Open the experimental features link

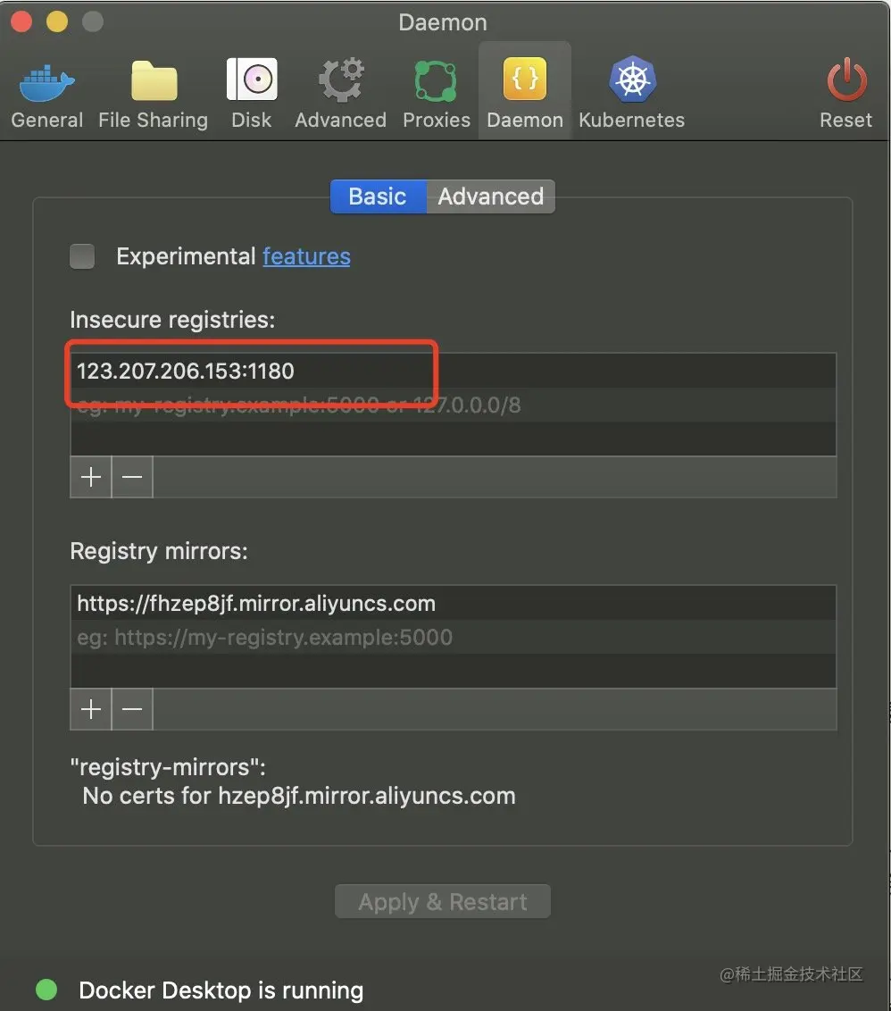tap(306, 256)
